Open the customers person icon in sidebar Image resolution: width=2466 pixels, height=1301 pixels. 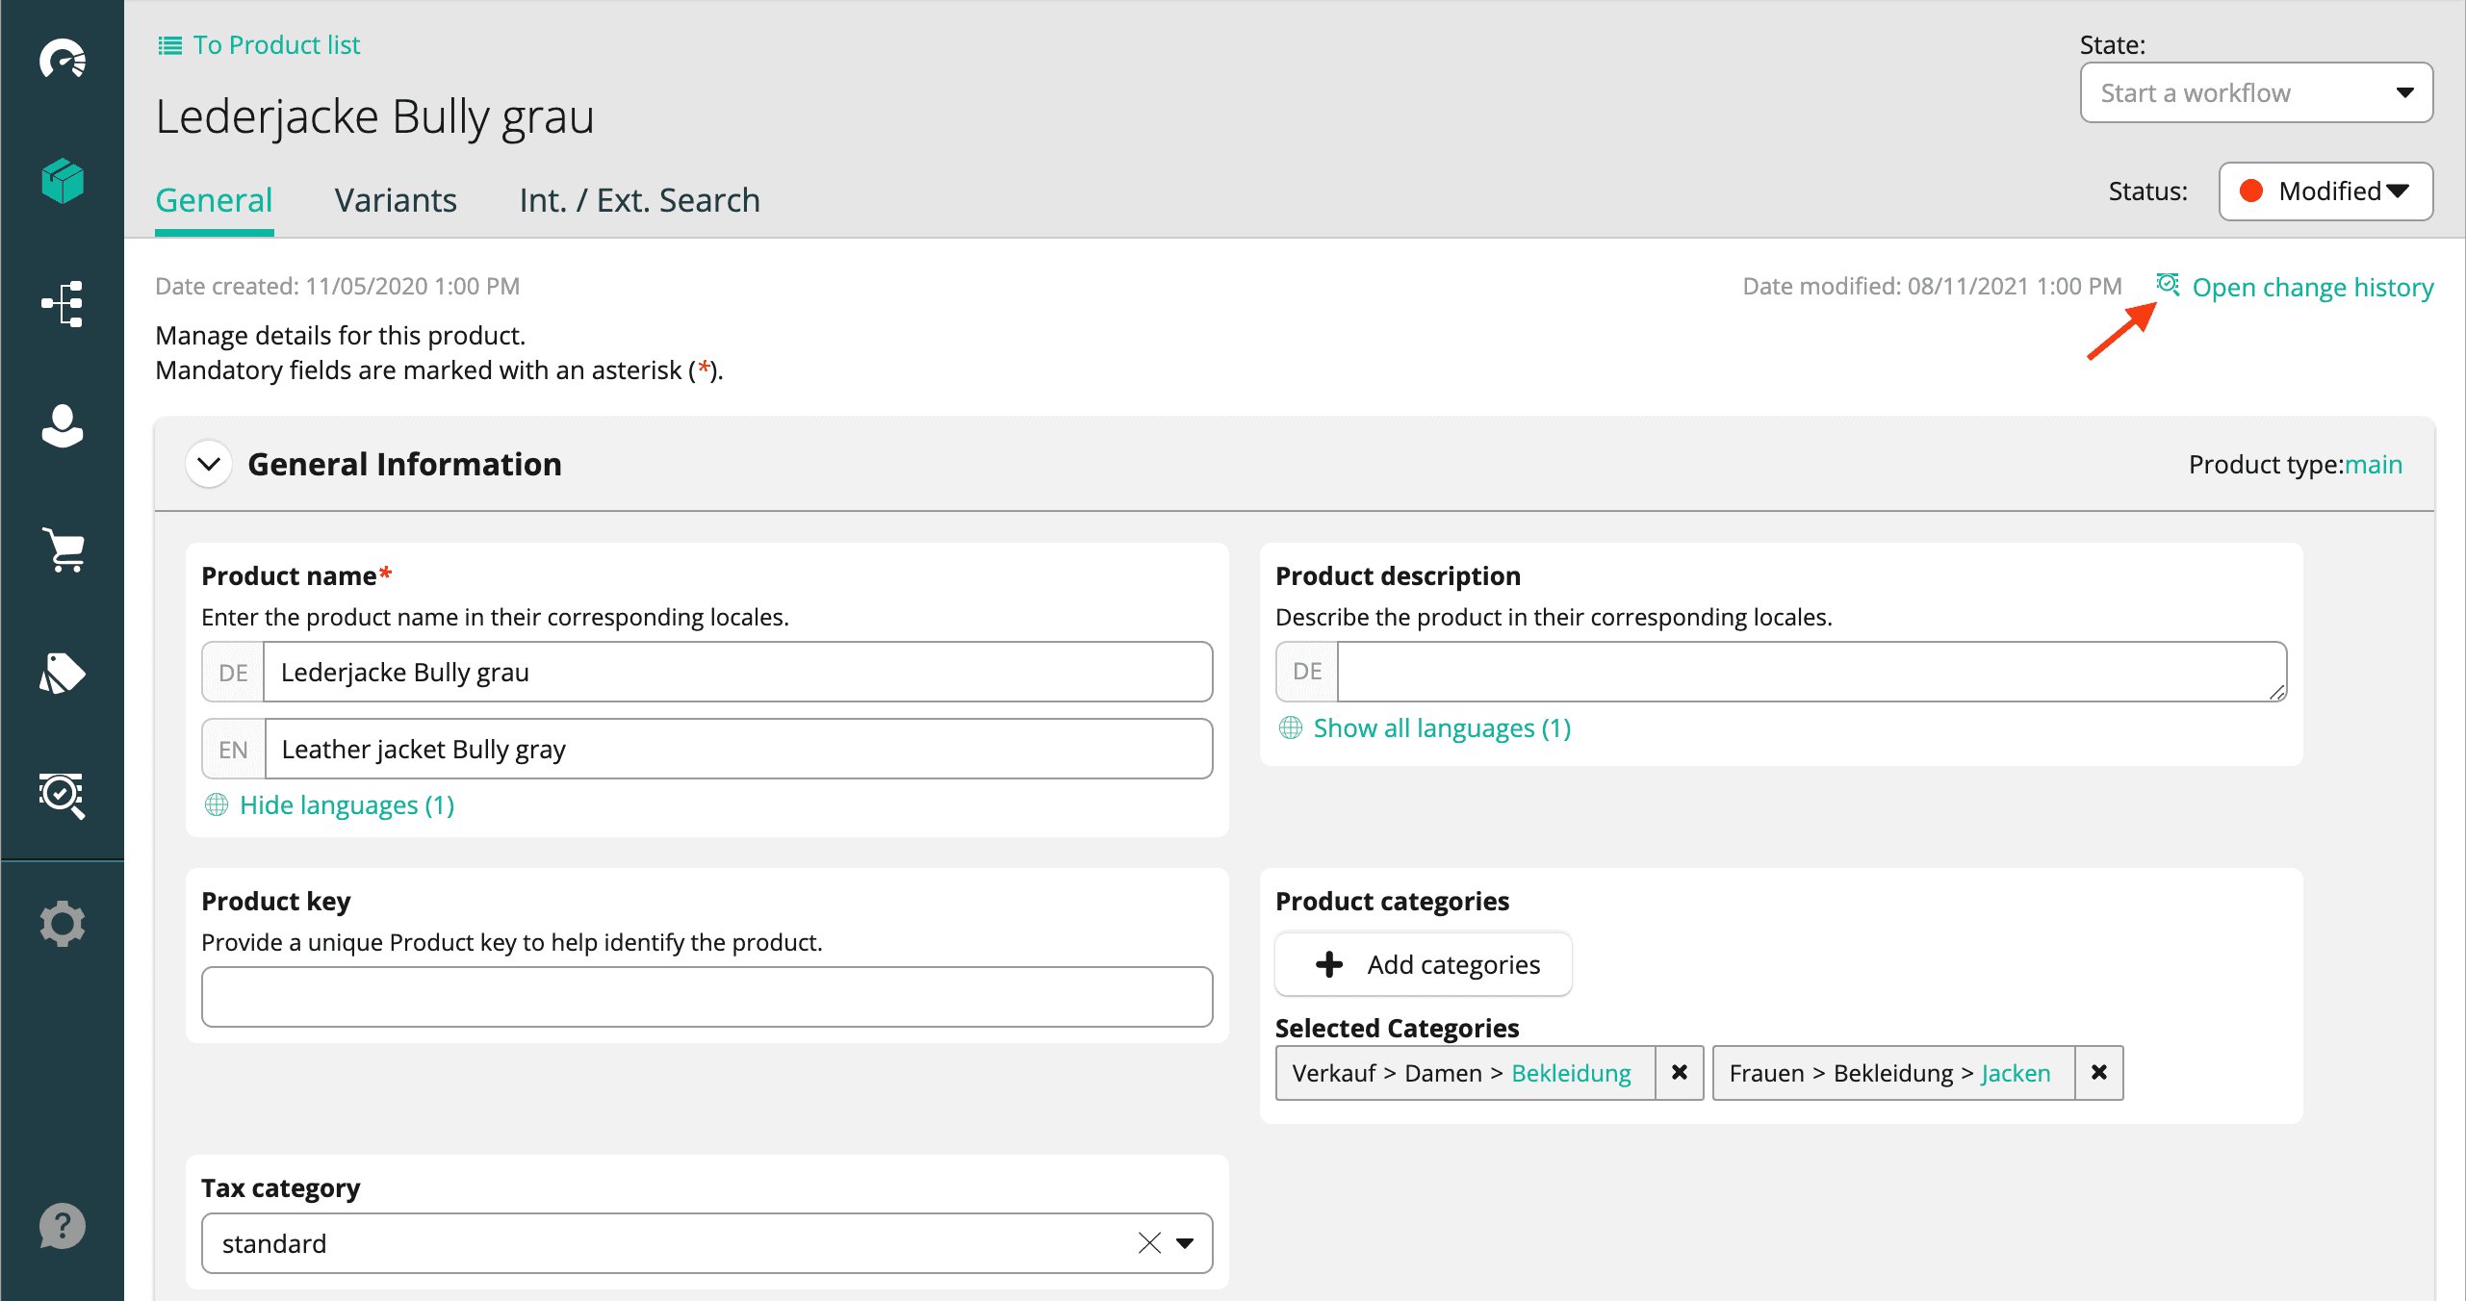click(63, 426)
